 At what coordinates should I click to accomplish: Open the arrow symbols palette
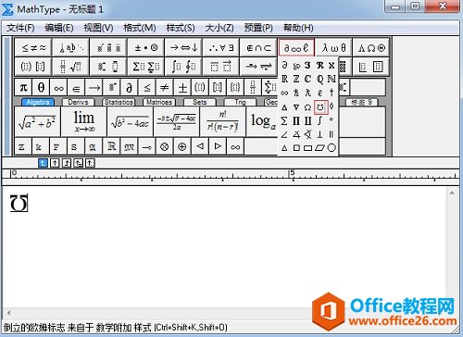tap(183, 47)
